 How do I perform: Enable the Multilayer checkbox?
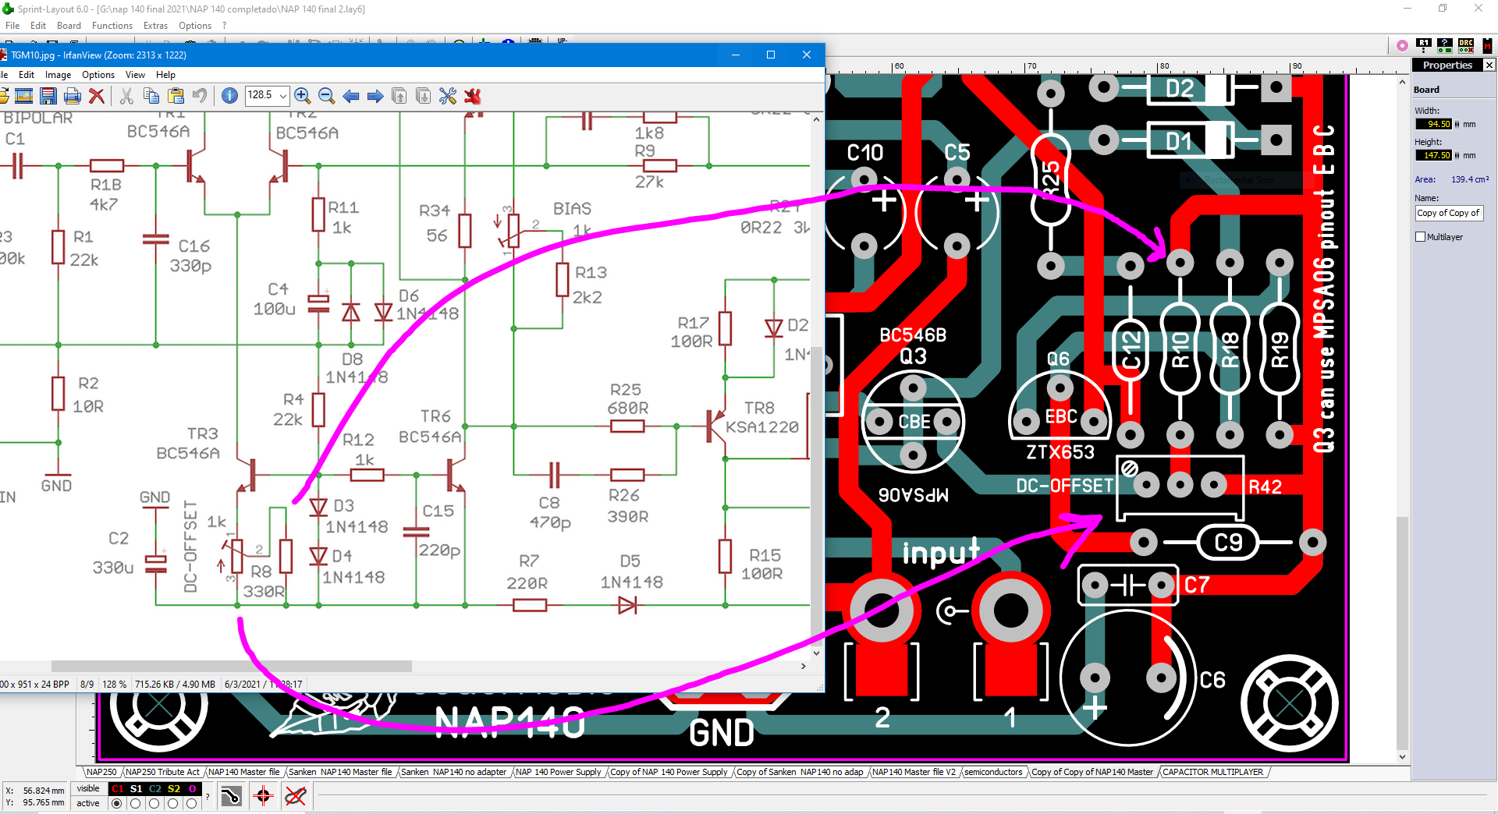(x=1420, y=237)
